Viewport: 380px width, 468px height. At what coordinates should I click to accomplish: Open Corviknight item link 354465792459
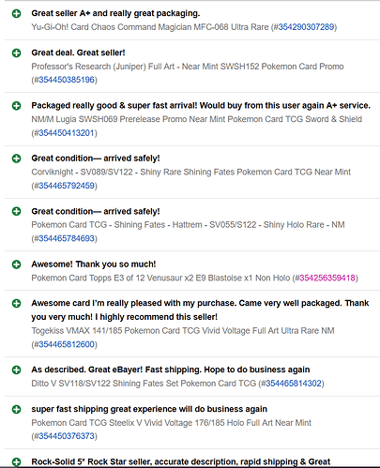pyautogui.click(x=67, y=186)
